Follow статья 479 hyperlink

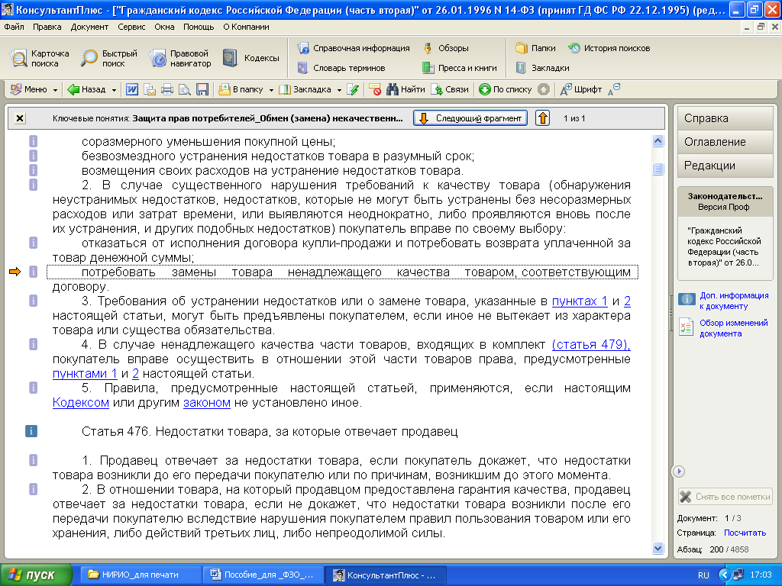click(x=591, y=344)
